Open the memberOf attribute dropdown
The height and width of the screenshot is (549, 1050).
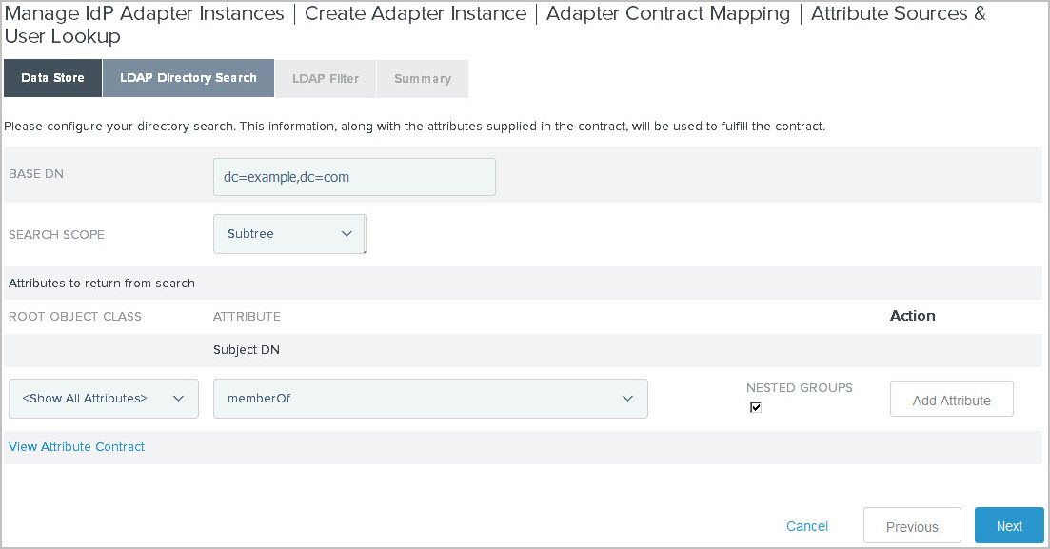428,398
